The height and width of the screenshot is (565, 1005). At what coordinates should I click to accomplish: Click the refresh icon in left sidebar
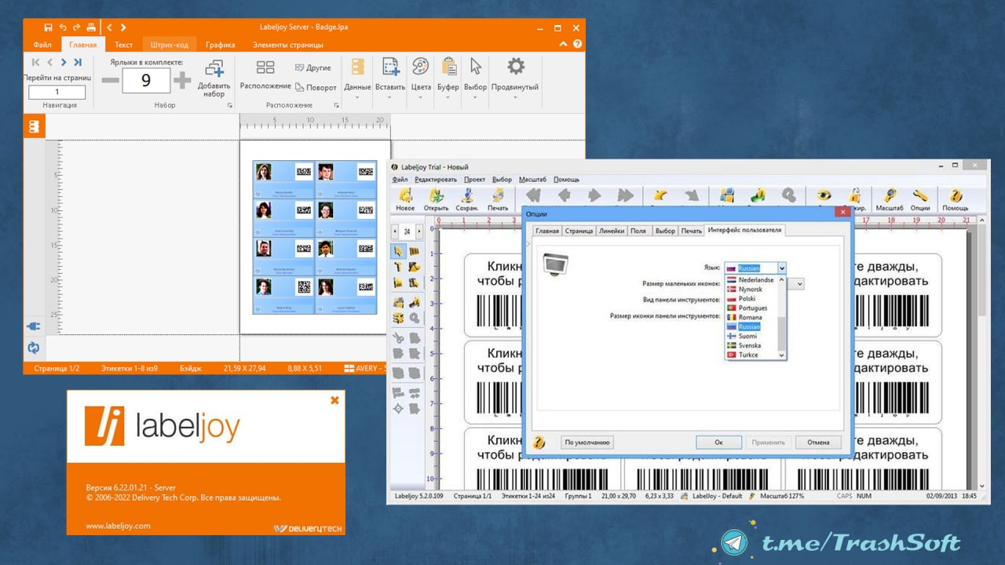[34, 347]
